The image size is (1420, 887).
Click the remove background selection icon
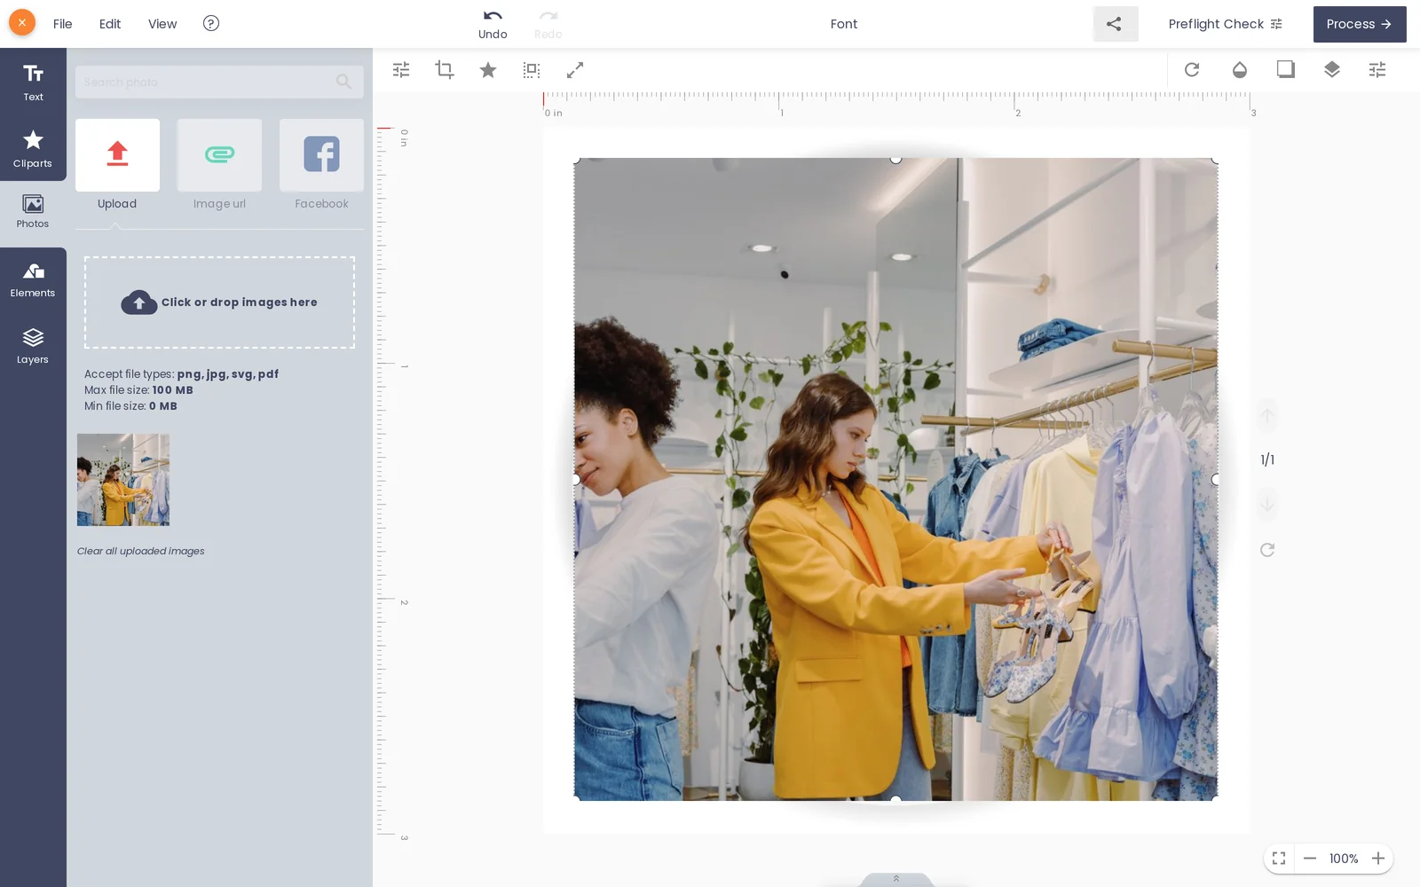[532, 69]
